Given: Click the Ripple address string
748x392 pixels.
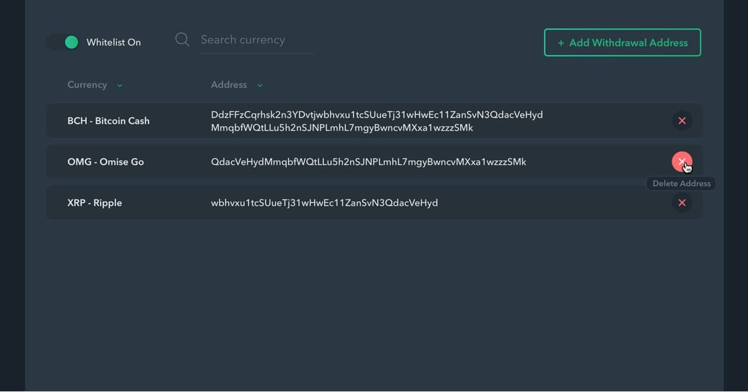Looking at the screenshot, I should tap(324, 203).
